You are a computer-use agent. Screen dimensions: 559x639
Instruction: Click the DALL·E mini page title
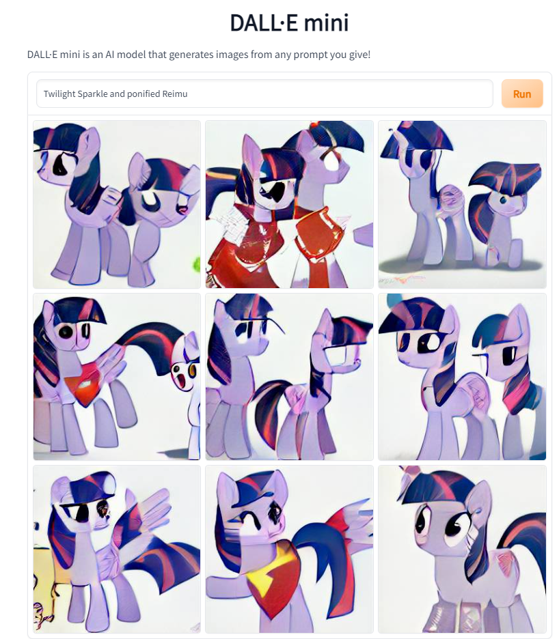tap(289, 23)
